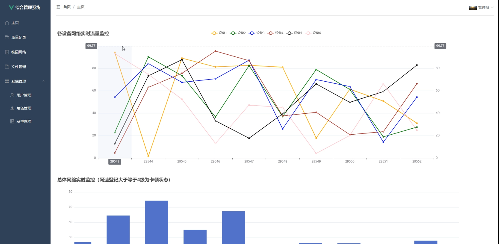Screen dimensions: 499x244
Task: Click the 29550 x-axis label
Action: [x=350, y=162]
